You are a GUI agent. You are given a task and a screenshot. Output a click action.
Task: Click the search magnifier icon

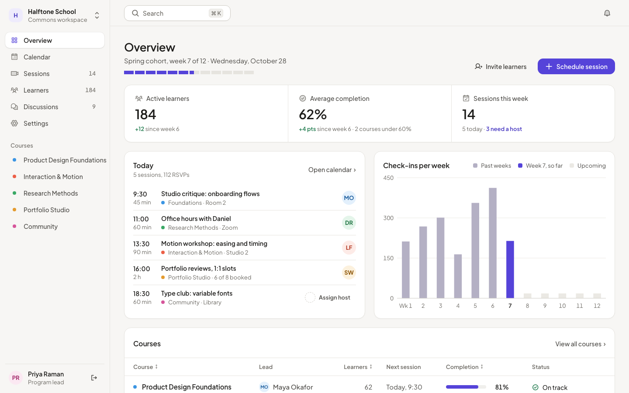click(x=135, y=13)
